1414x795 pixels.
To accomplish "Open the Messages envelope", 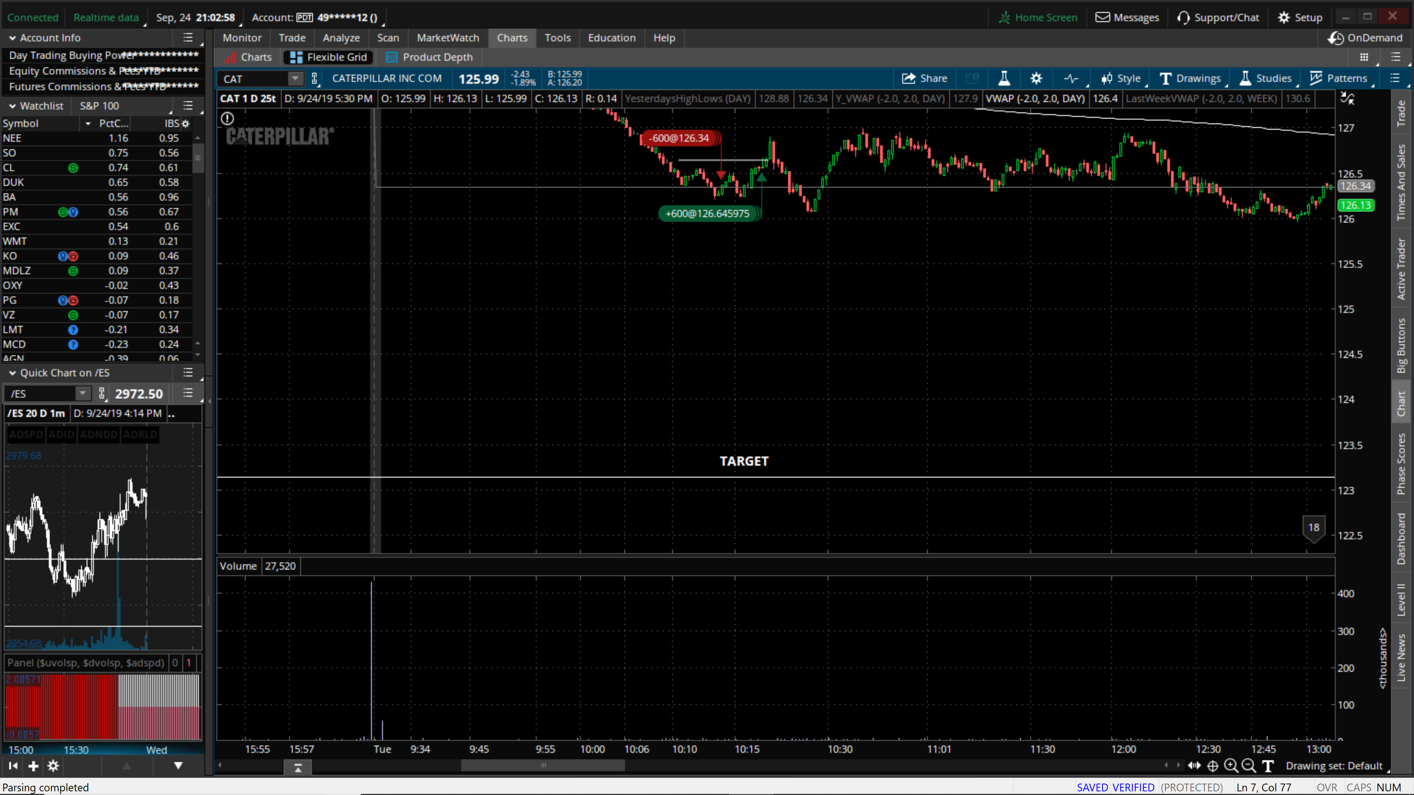I will (x=1127, y=18).
